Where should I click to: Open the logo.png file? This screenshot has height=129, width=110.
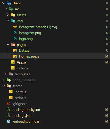[26, 39]
